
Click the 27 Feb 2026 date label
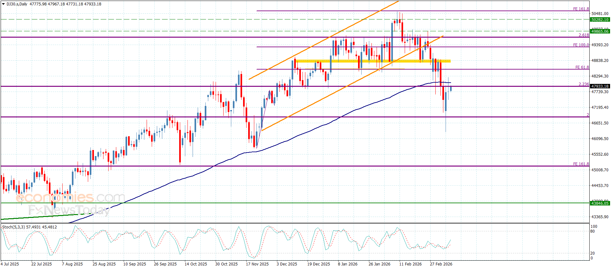441,264
